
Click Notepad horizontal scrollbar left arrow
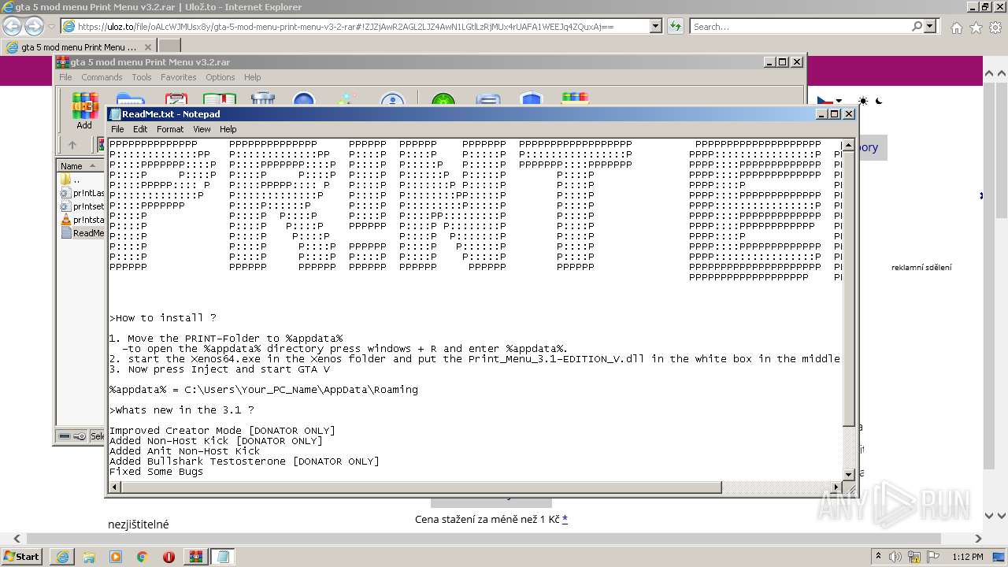[x=115, y=487]
